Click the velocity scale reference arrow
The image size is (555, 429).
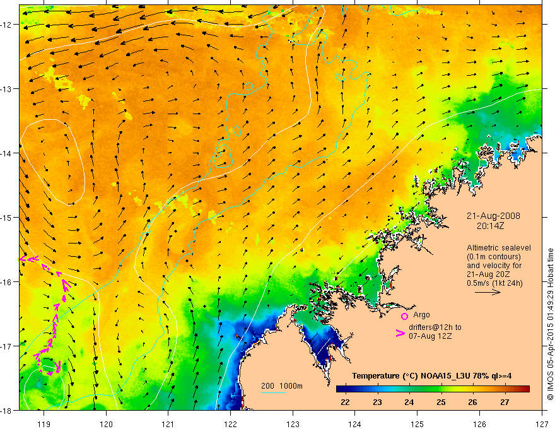coord(488,292)
